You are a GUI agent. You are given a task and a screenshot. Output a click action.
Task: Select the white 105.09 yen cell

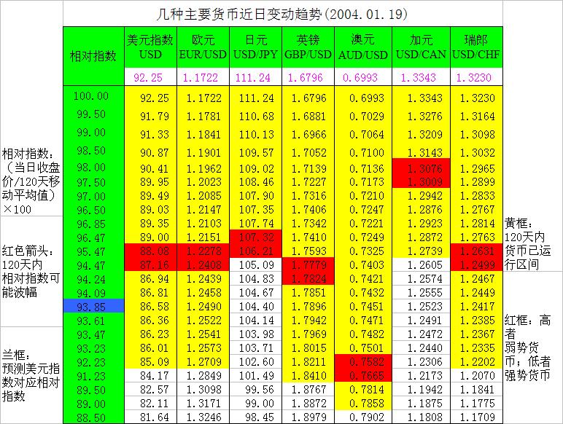click(255, 264)
